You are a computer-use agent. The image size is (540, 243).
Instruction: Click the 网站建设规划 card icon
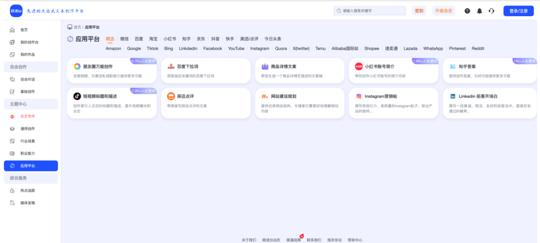[x=265, y=96]
